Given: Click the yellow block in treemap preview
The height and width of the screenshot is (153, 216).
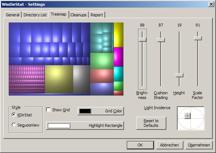Looking at the screenshot, I should coord(119,35).
